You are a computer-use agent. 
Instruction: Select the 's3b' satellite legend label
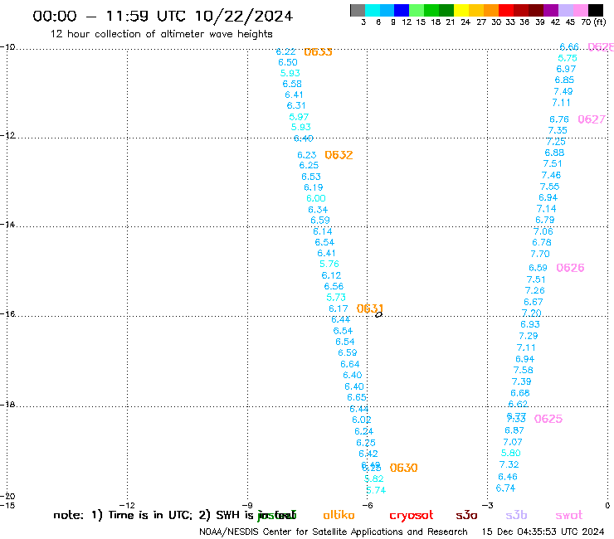516,515
